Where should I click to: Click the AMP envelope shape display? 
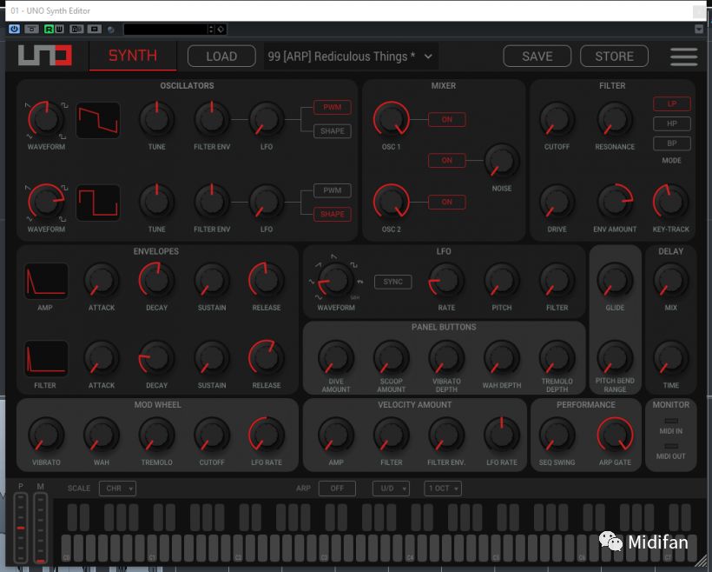46,281
